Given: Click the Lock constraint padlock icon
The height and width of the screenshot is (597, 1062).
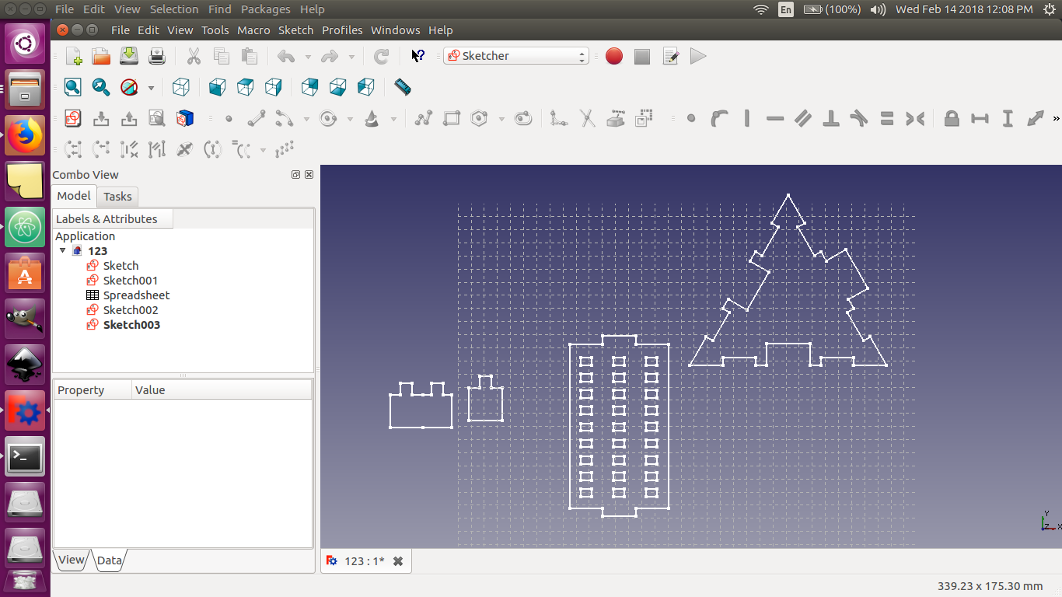Looking at the screenshot, I should point(951,118).
